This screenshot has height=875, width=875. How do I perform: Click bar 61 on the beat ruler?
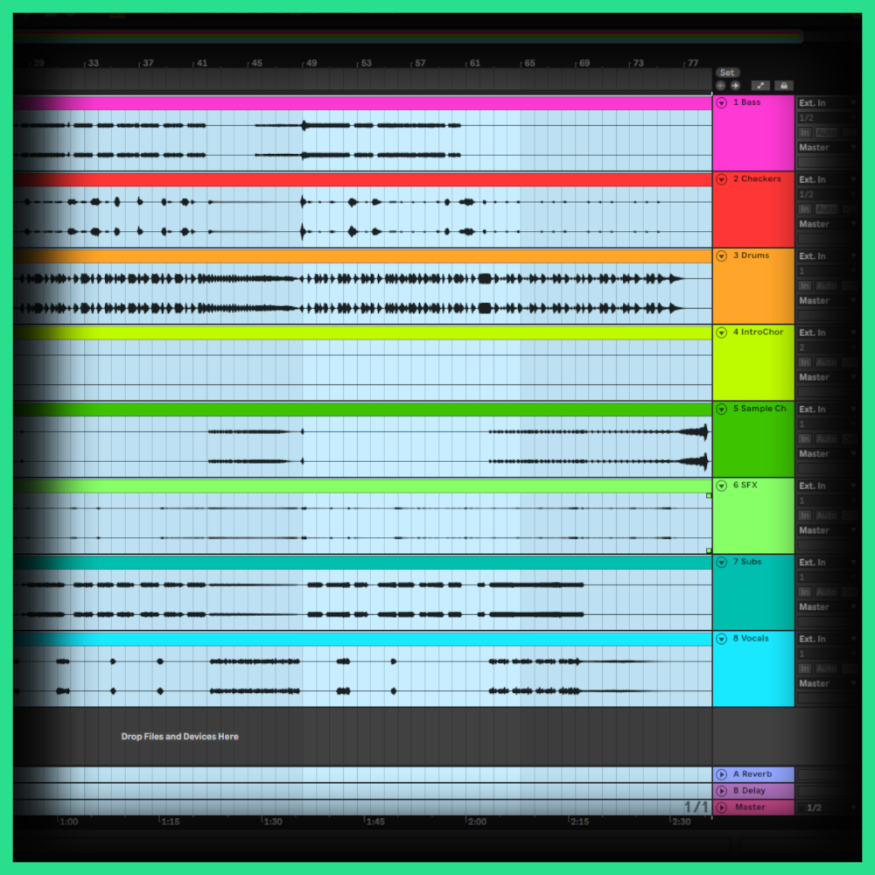coord(474,63)
